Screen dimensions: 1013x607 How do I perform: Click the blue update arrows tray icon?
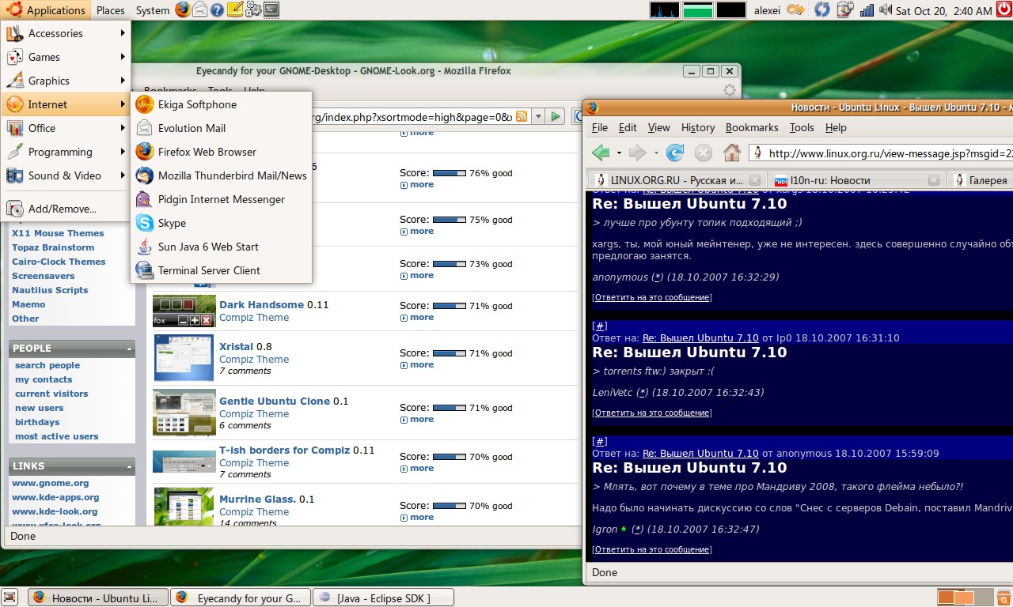click(822, 10)
